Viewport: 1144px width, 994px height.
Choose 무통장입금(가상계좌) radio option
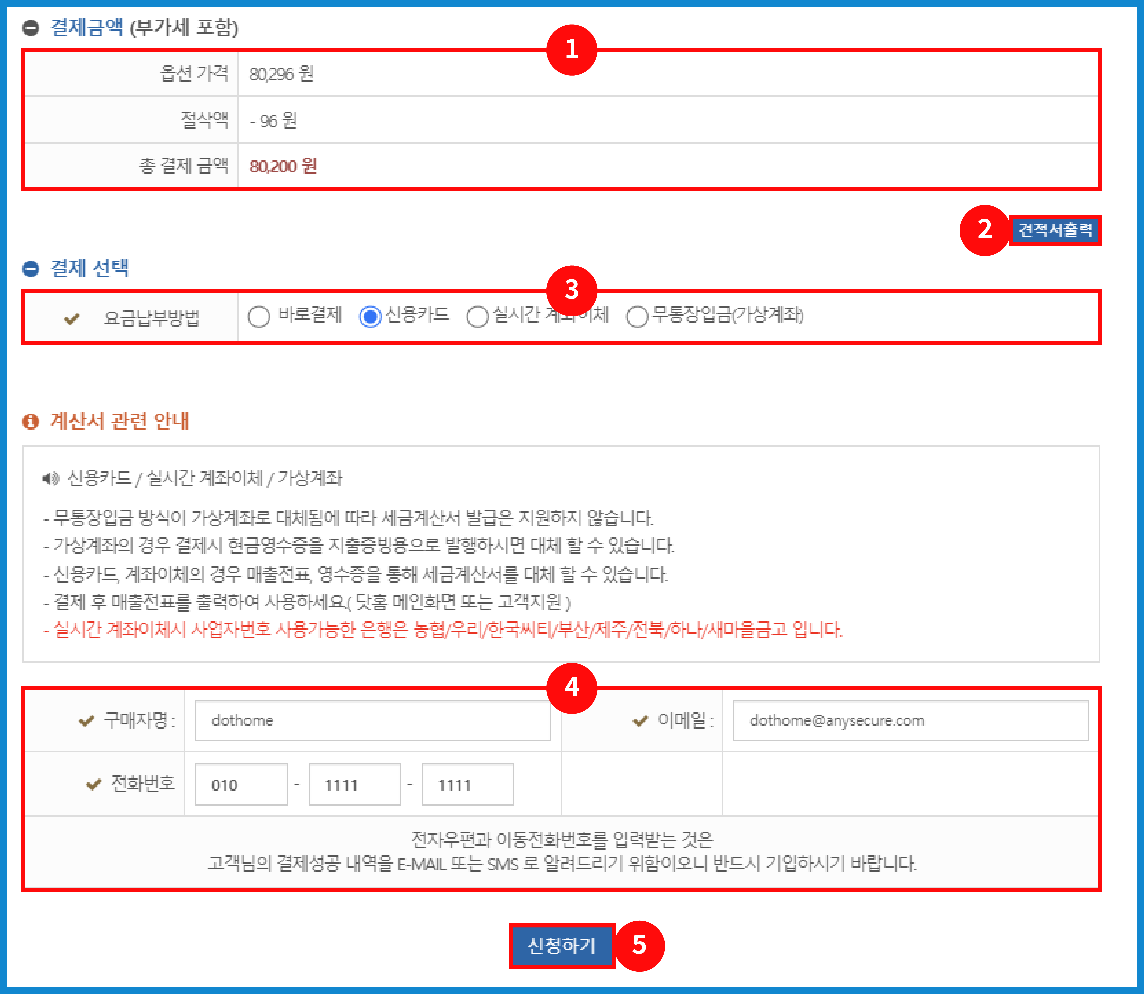point(637,317)
